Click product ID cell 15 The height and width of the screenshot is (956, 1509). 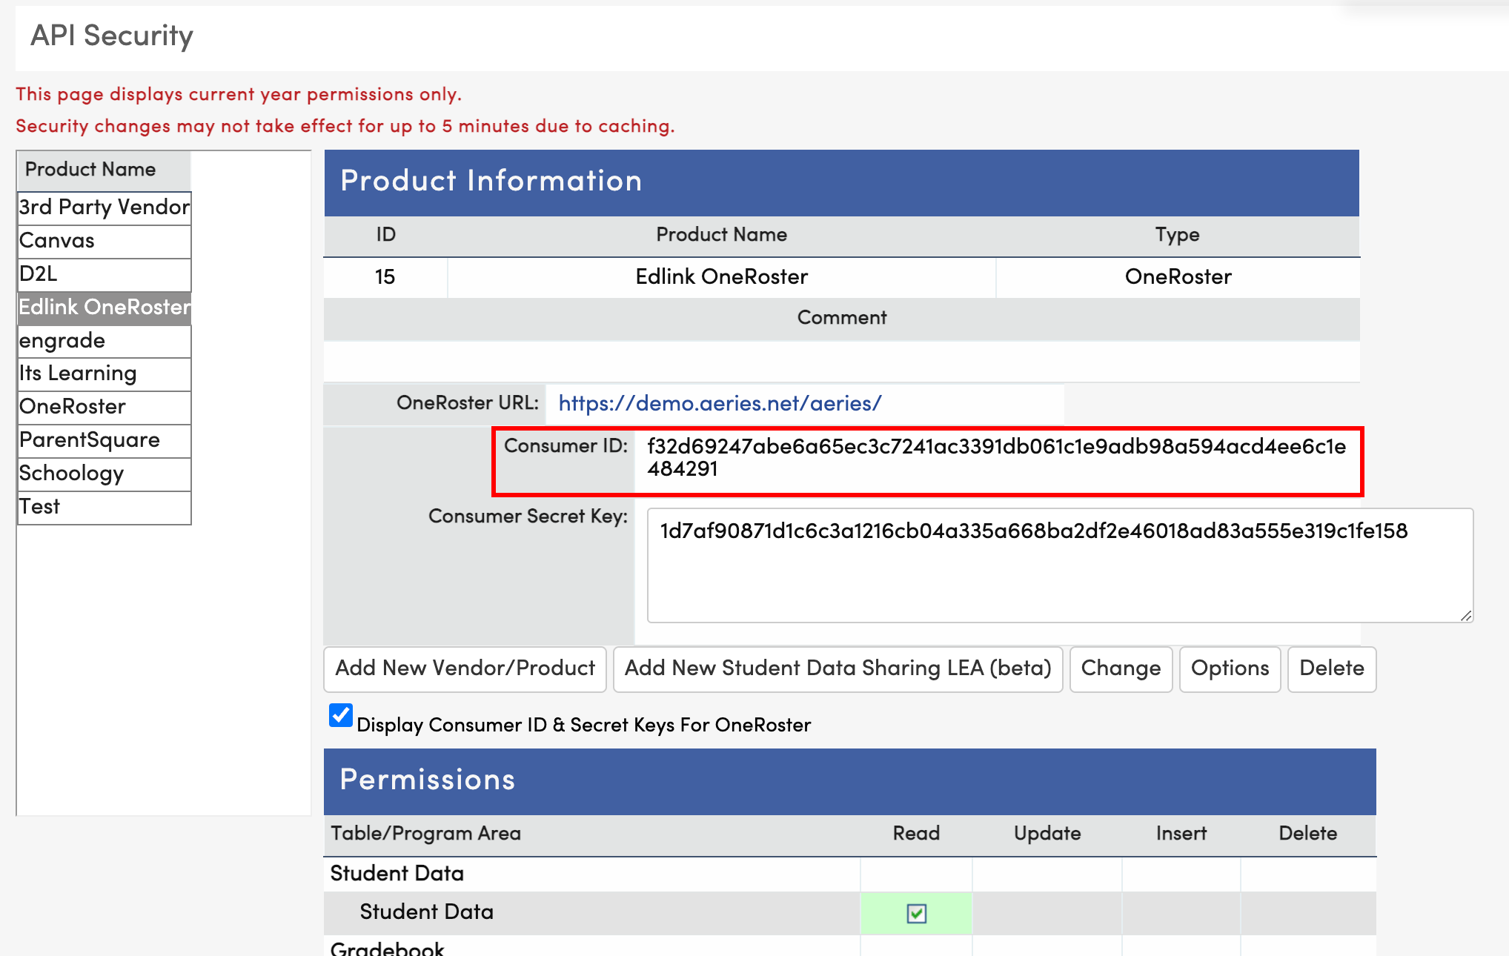[x=385, y=277]
